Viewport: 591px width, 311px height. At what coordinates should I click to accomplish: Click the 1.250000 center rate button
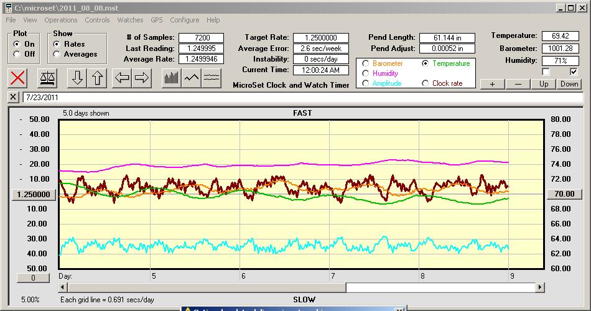click(34, 195)
